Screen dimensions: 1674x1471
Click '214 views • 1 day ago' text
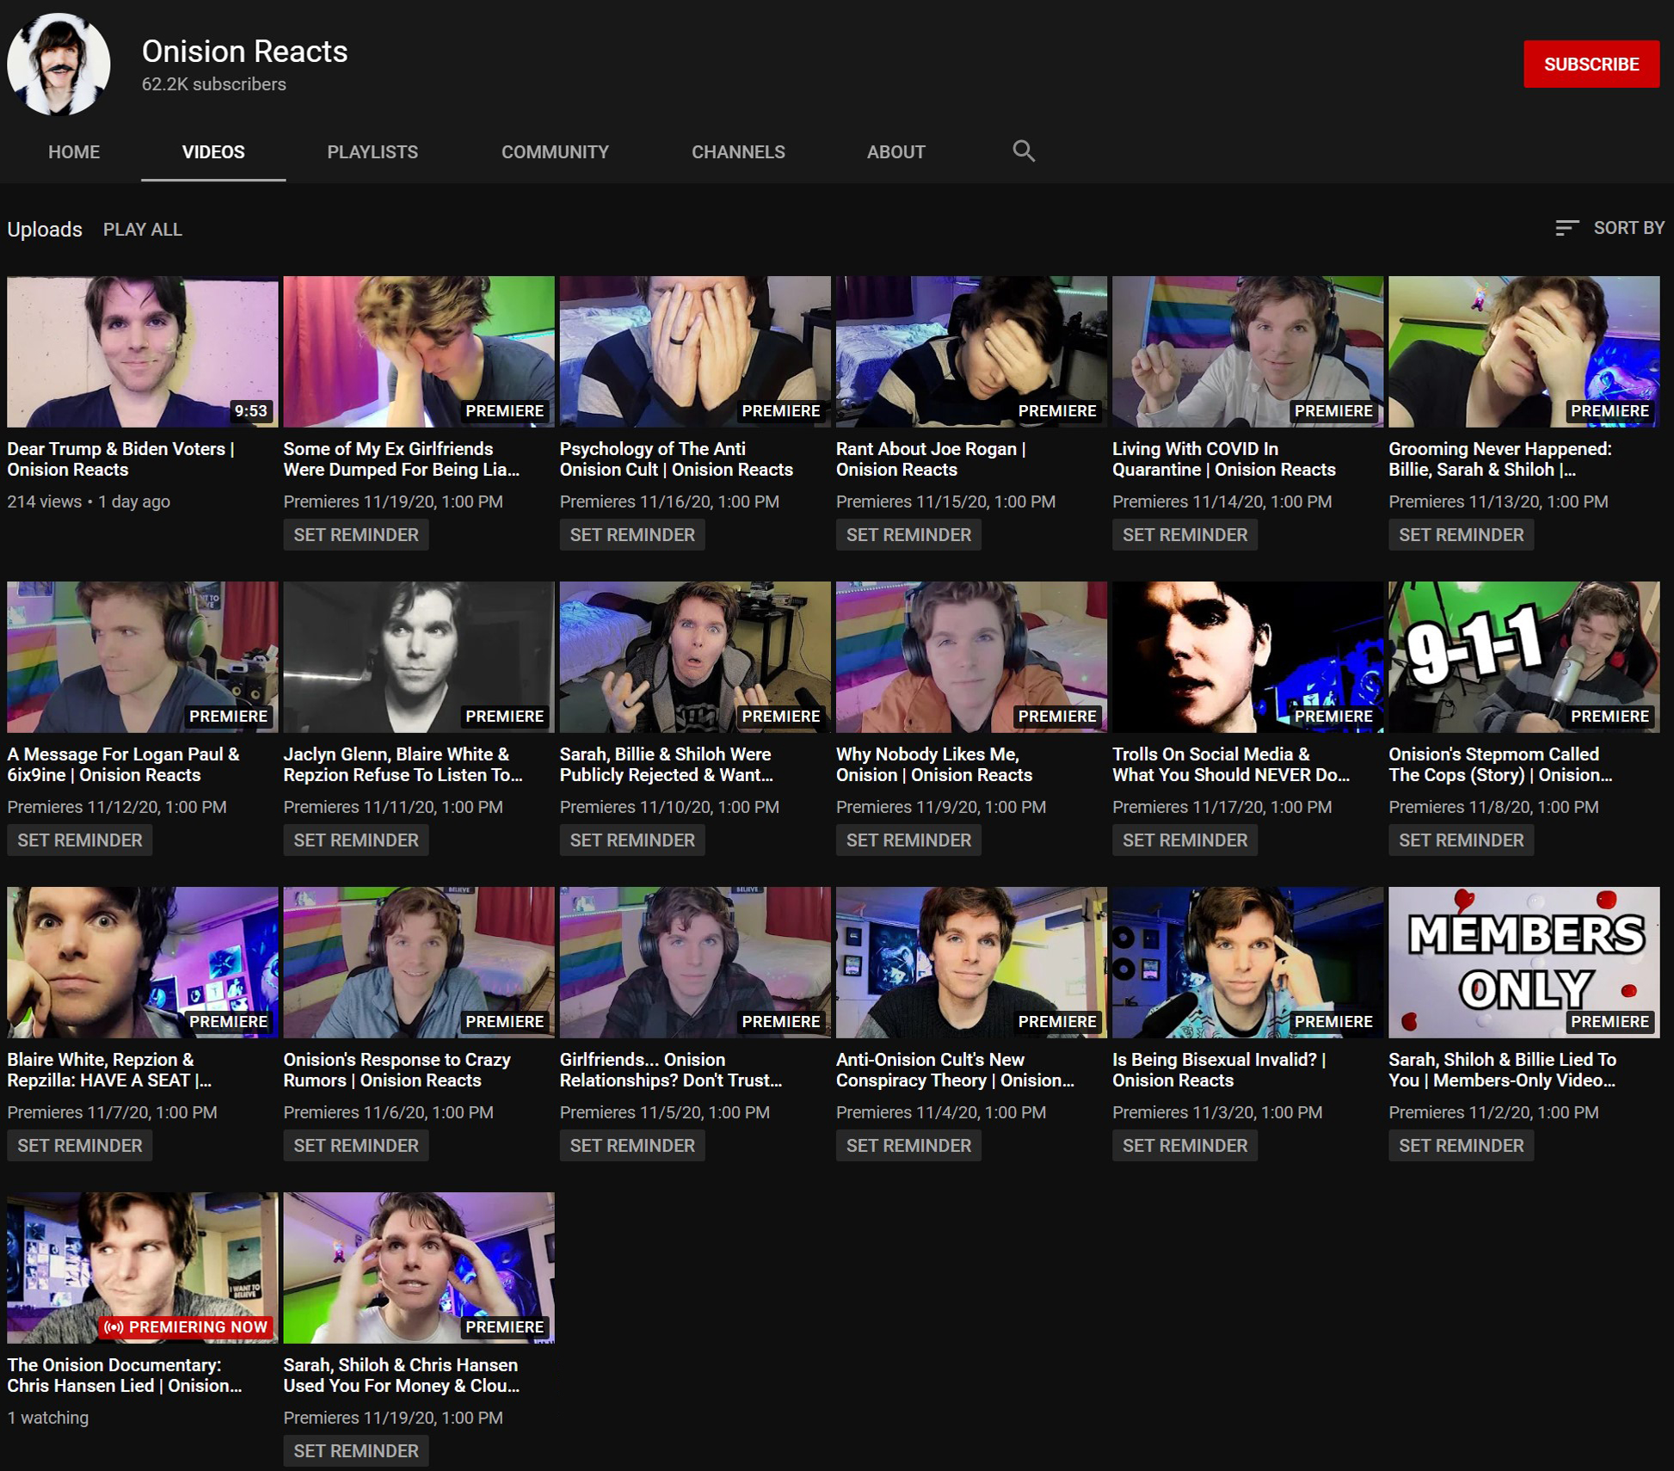point(89,502)
